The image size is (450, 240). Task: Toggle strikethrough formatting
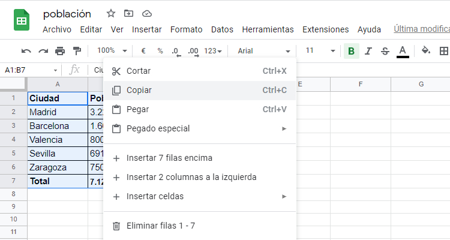click(x=385, y=51)
